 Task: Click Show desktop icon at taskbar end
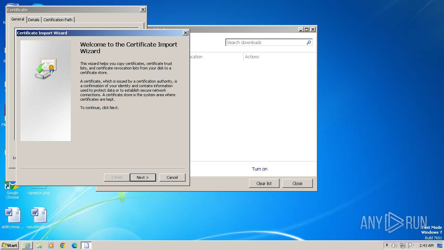[x=440, y=245]
